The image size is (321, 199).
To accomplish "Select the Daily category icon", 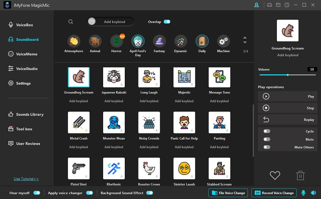I will (202, 41).
